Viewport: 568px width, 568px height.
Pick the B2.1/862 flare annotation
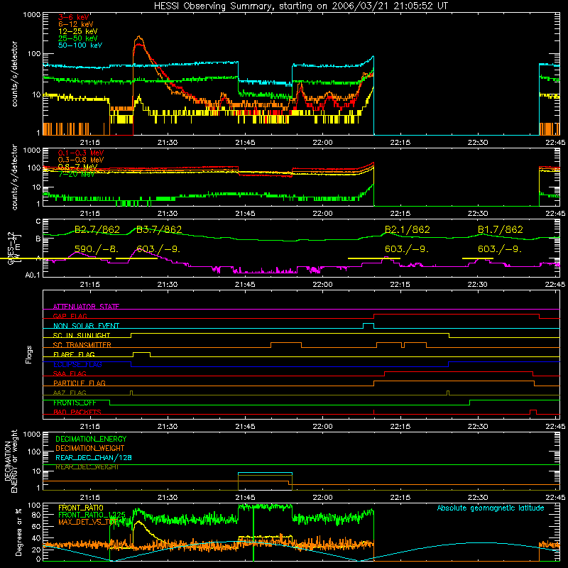coord(407,229)
